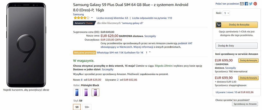Expand the current promotions dropdown arrow

pos(150,52)
